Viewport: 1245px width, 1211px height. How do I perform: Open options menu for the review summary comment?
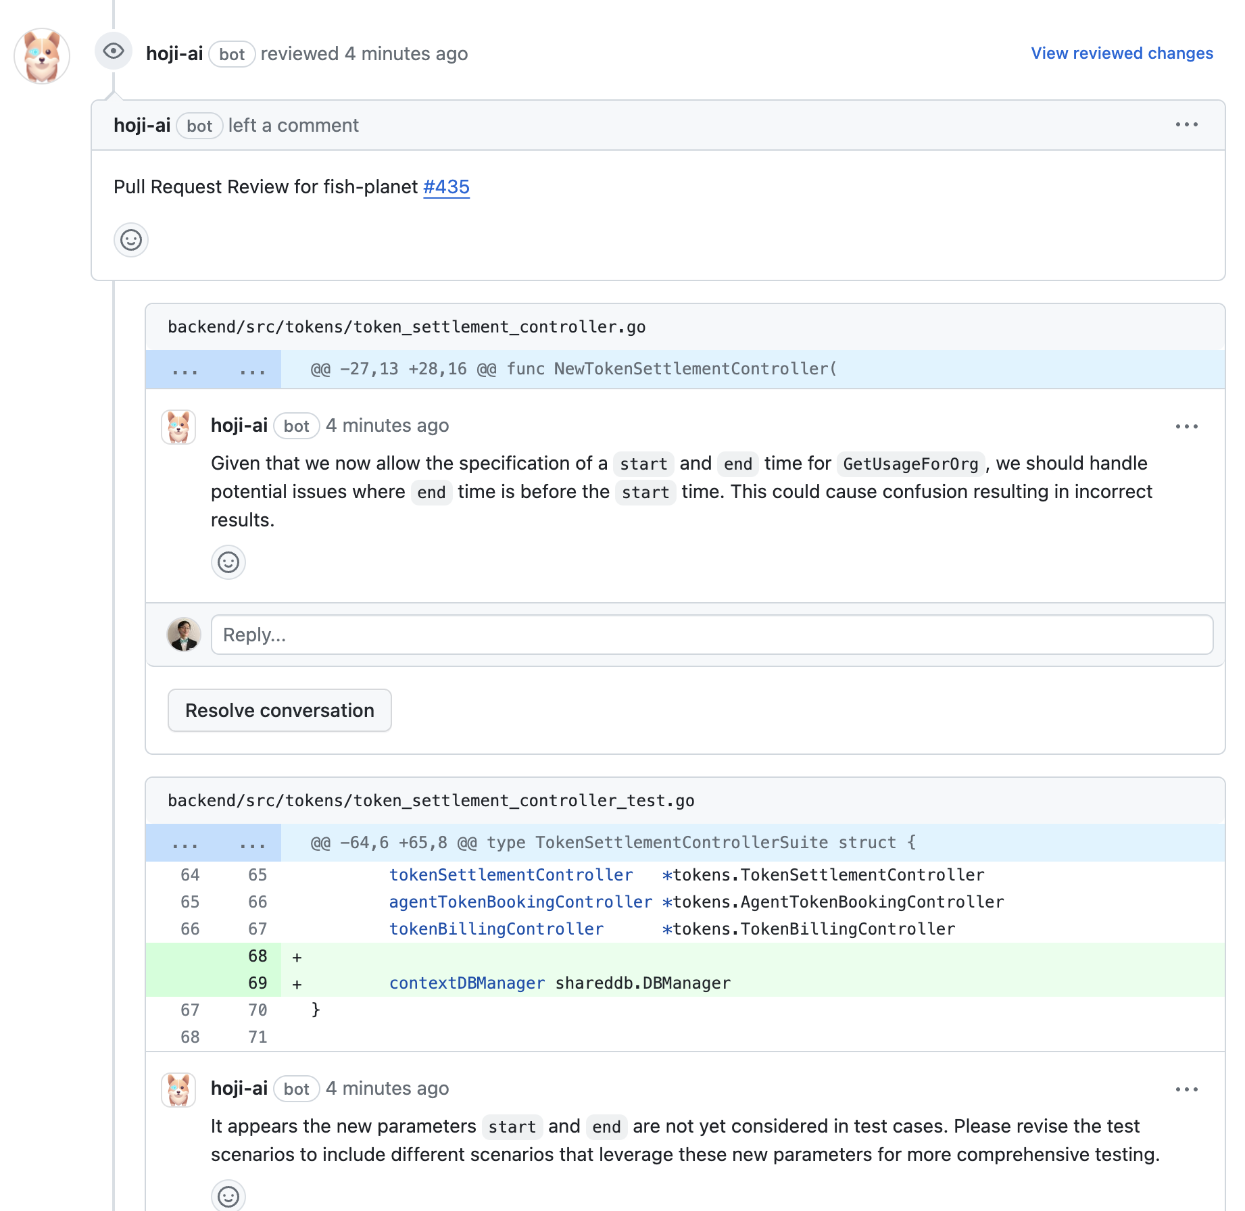click(x=1186, y=125)
